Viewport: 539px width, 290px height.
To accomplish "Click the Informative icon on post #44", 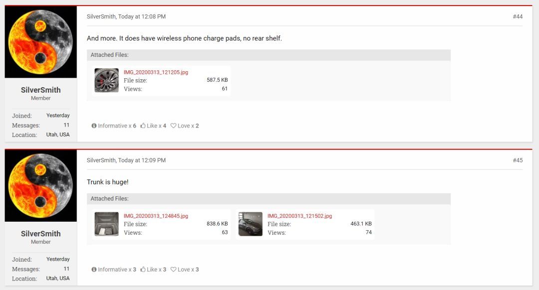I will pyautogui.click(x=94, y=126).
